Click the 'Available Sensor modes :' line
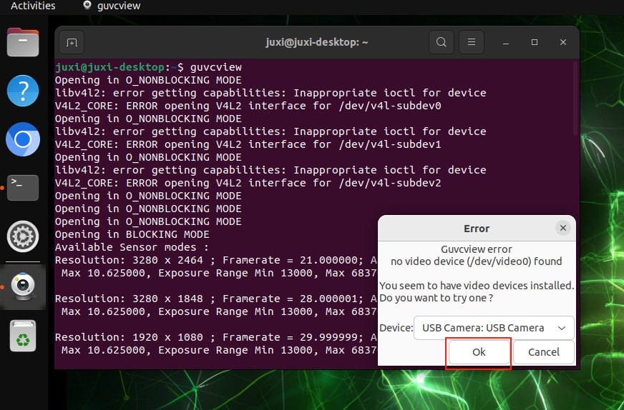This screenshot has width=624, height=410. 132,247
